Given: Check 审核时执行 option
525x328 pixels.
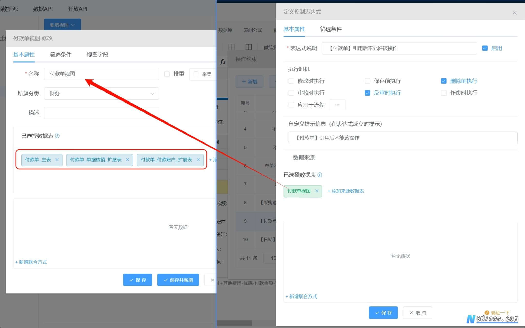Looking at the screenshot, I should (x=291, y=93).
